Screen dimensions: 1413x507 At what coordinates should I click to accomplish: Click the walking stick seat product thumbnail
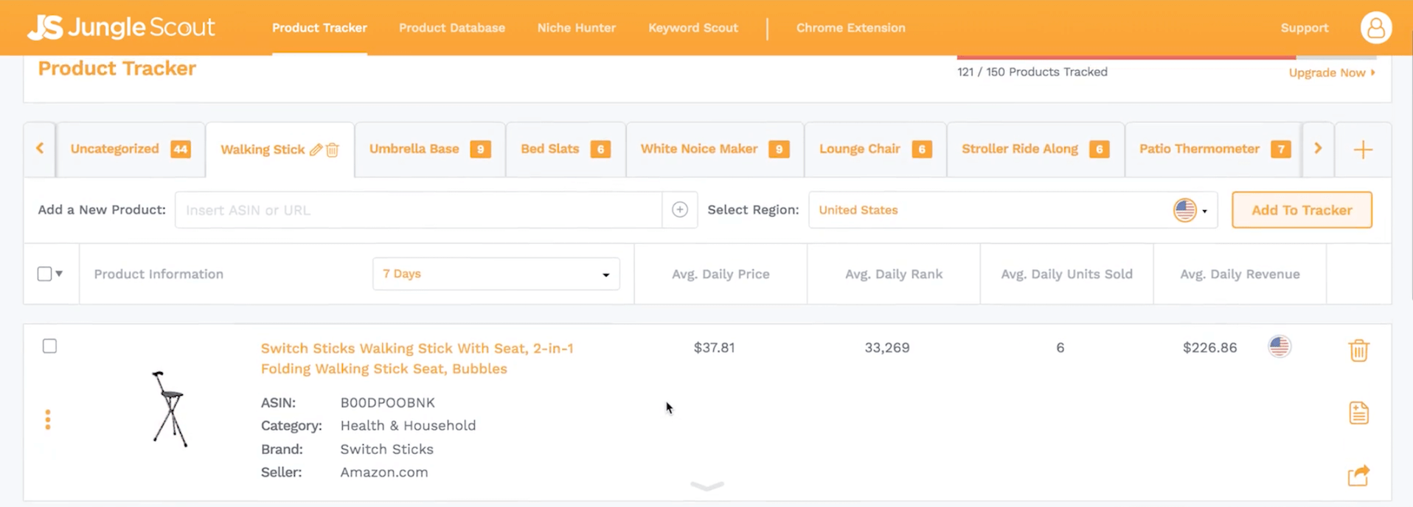tap(170, 409)
